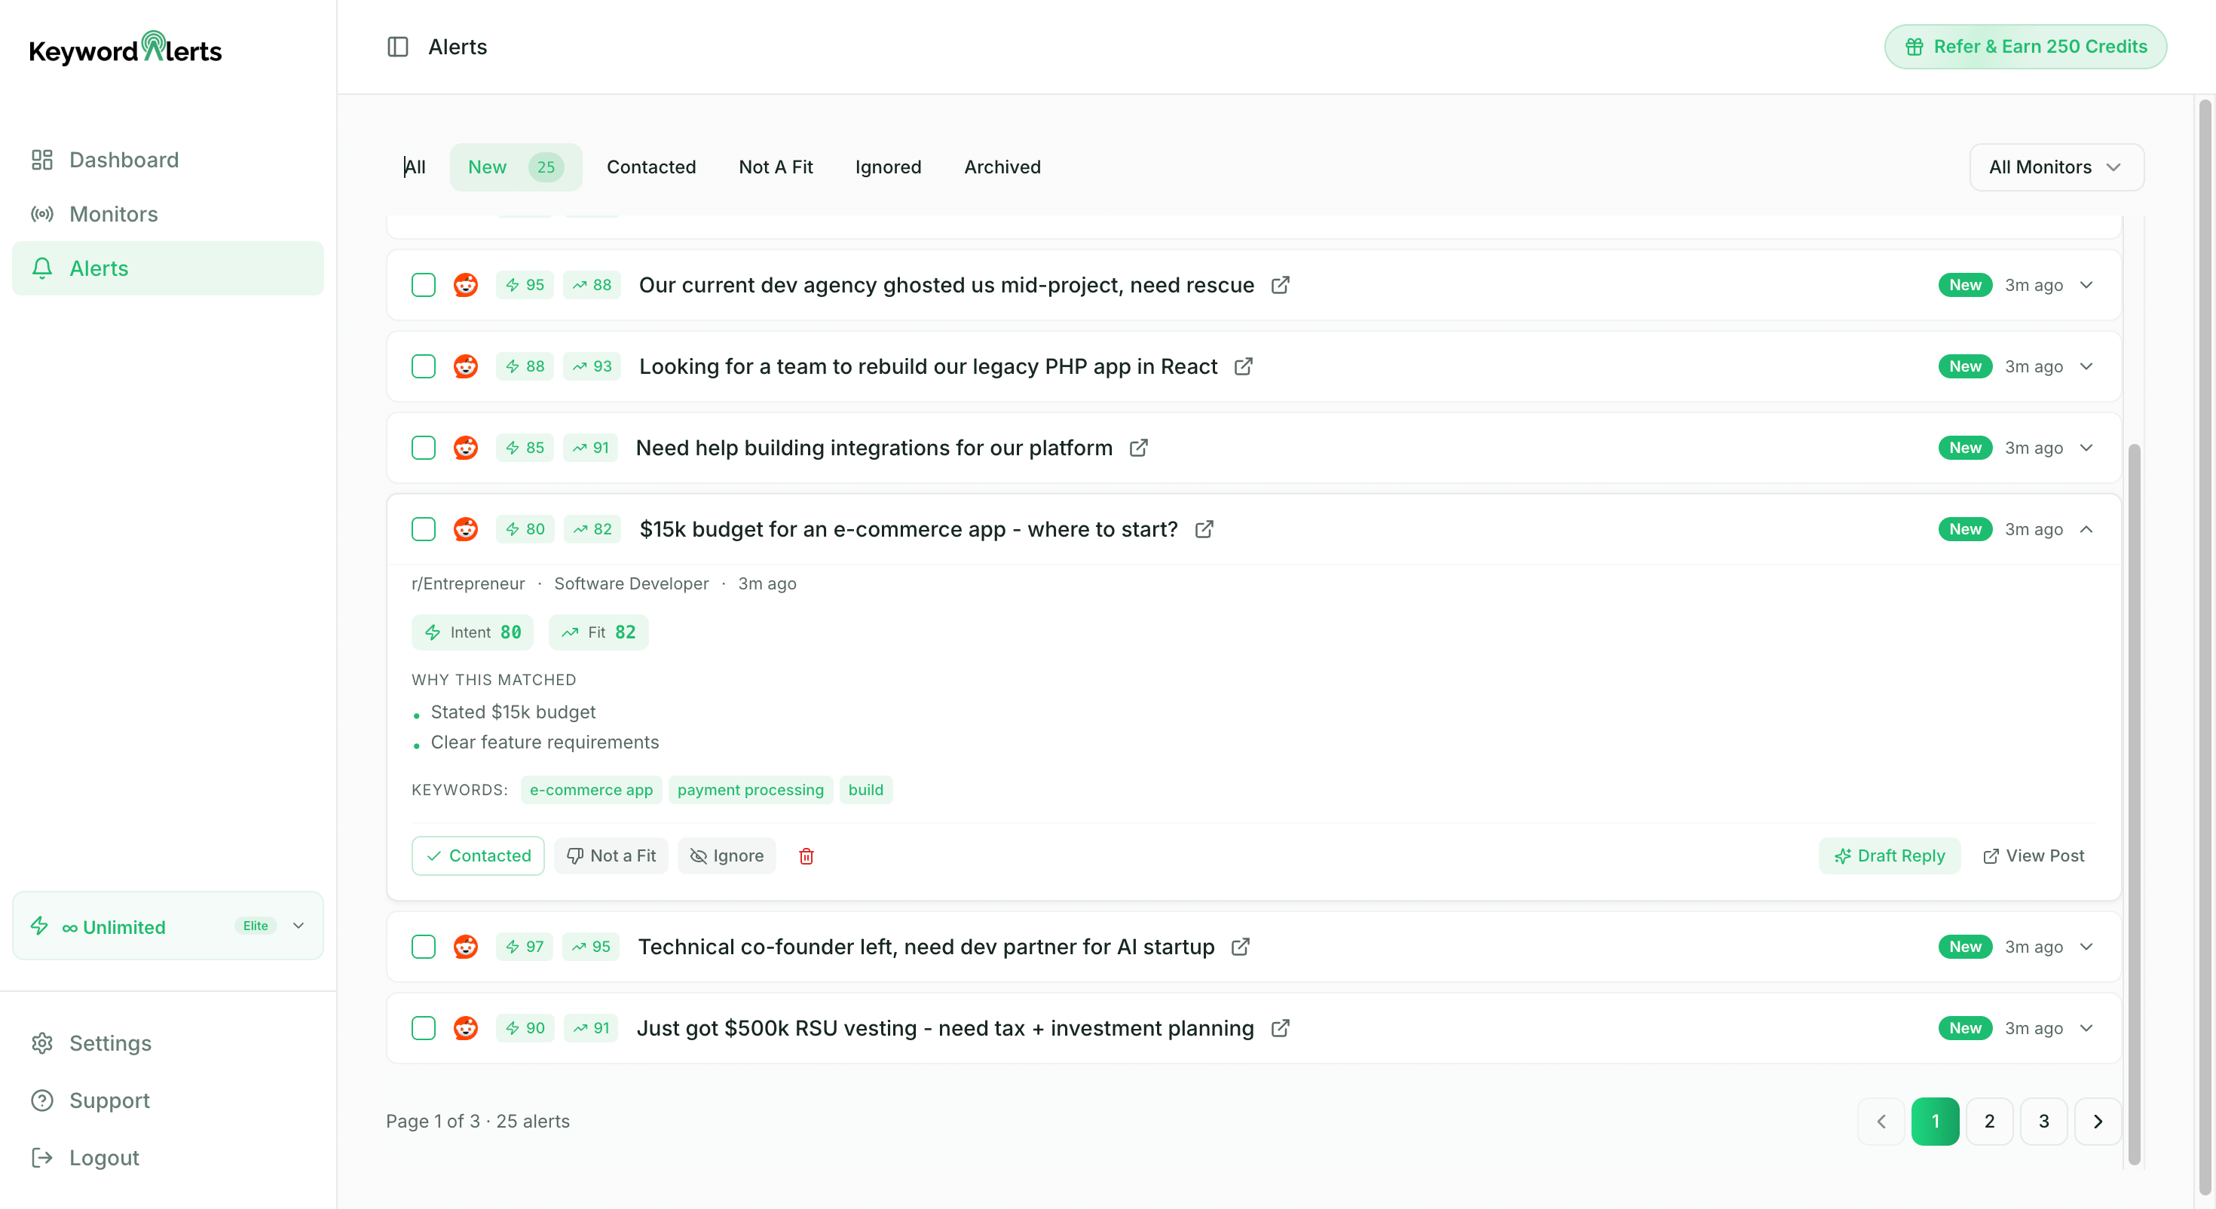Switch to the Archived tab
This screenshot has height=1209, width=2216.
[1002, 167]
